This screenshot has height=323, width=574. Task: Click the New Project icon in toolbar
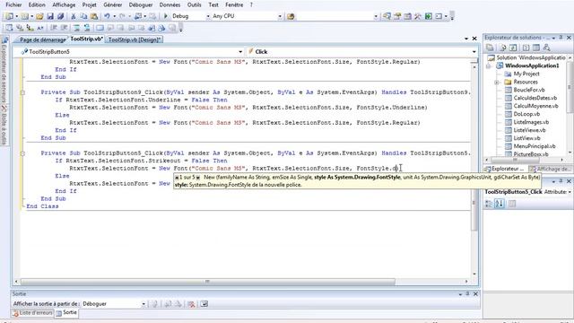tap(9, 16)
